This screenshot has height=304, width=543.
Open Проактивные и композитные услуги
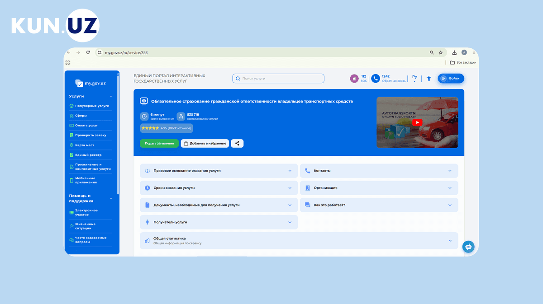click(90, 167)
